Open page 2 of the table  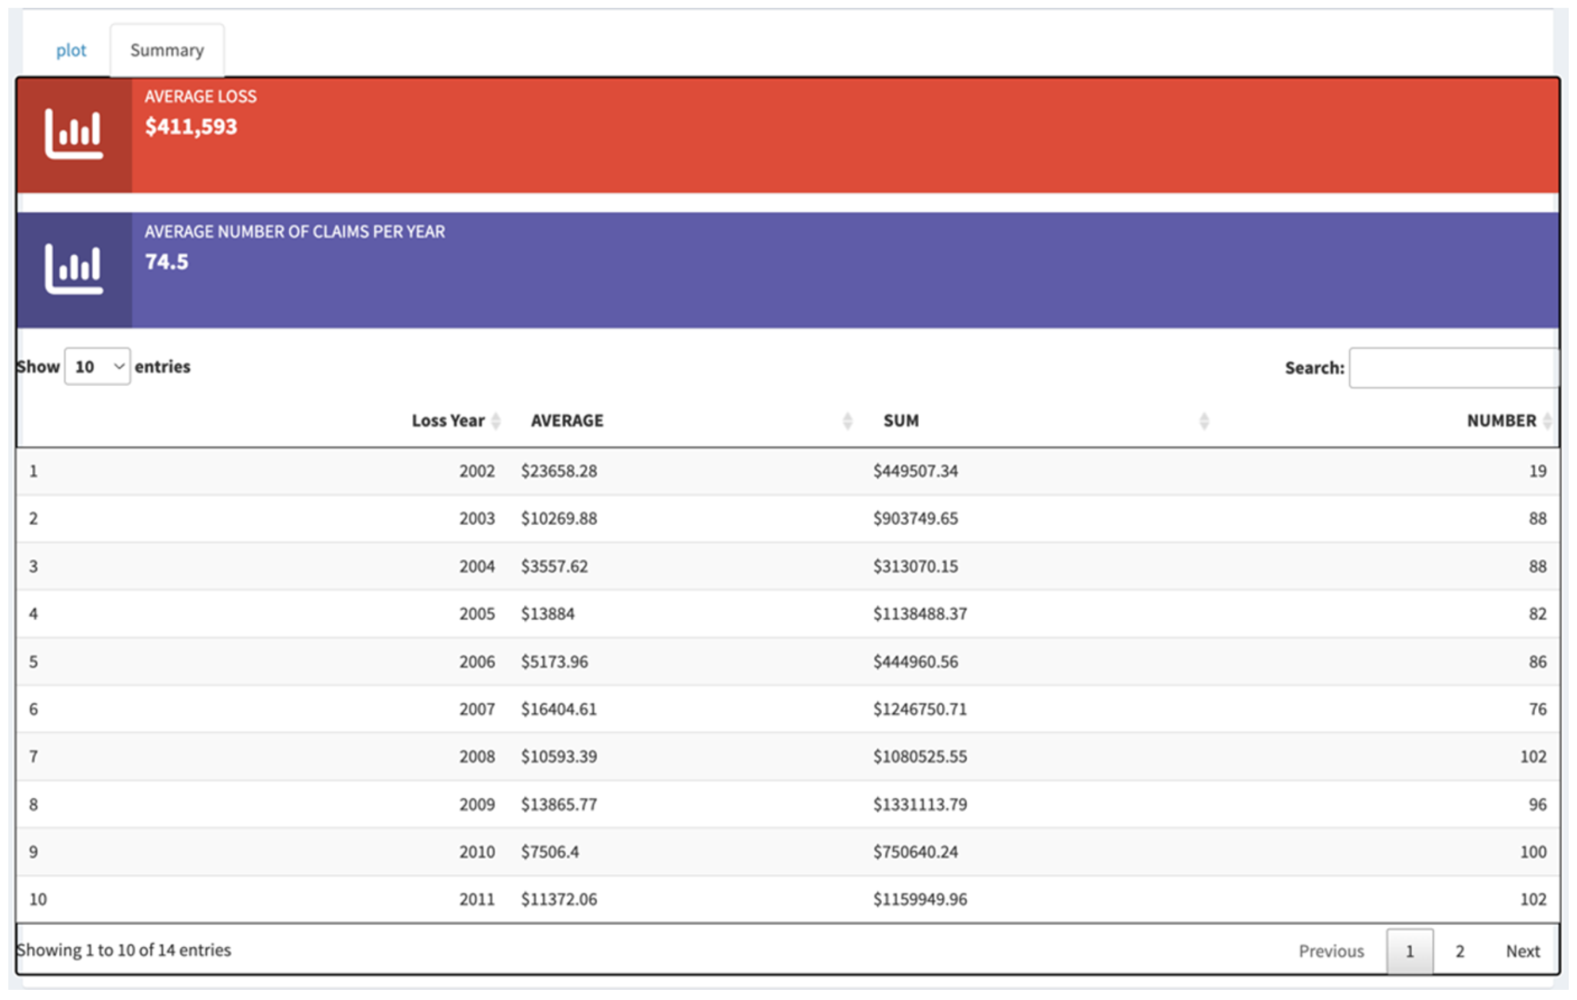point(1460,951)
